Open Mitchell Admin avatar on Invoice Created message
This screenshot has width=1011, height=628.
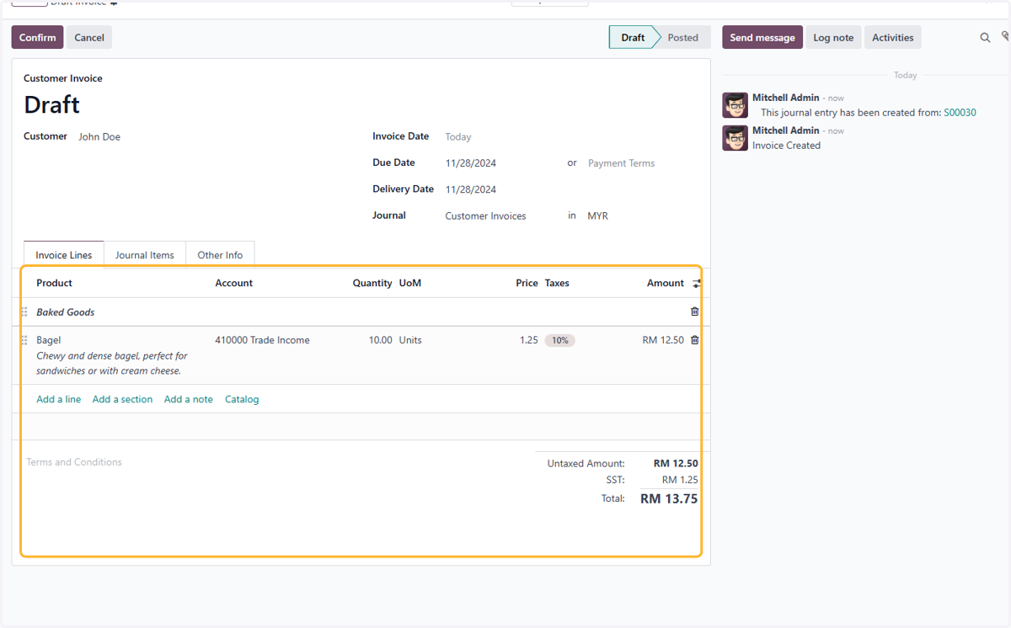click(735, 138)
